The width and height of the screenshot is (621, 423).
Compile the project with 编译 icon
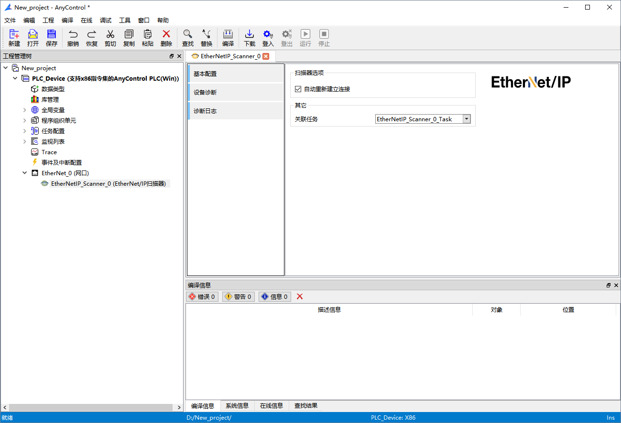coord(228,38)
